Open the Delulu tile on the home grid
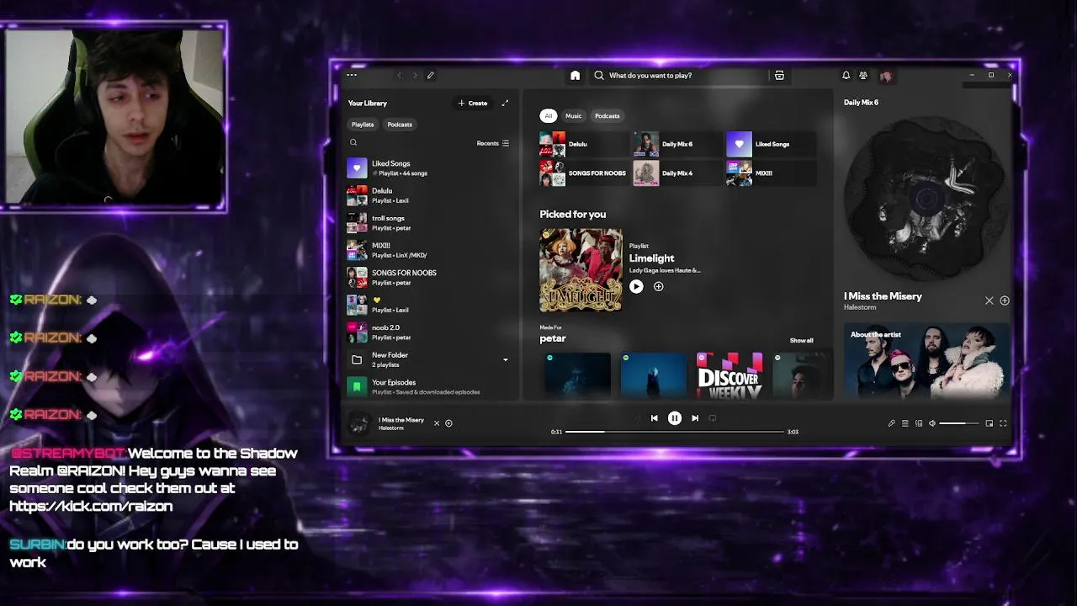Image resolution: width=1077 pixels, height=606 pixels. pyautogui.click(x=584, y=144)
